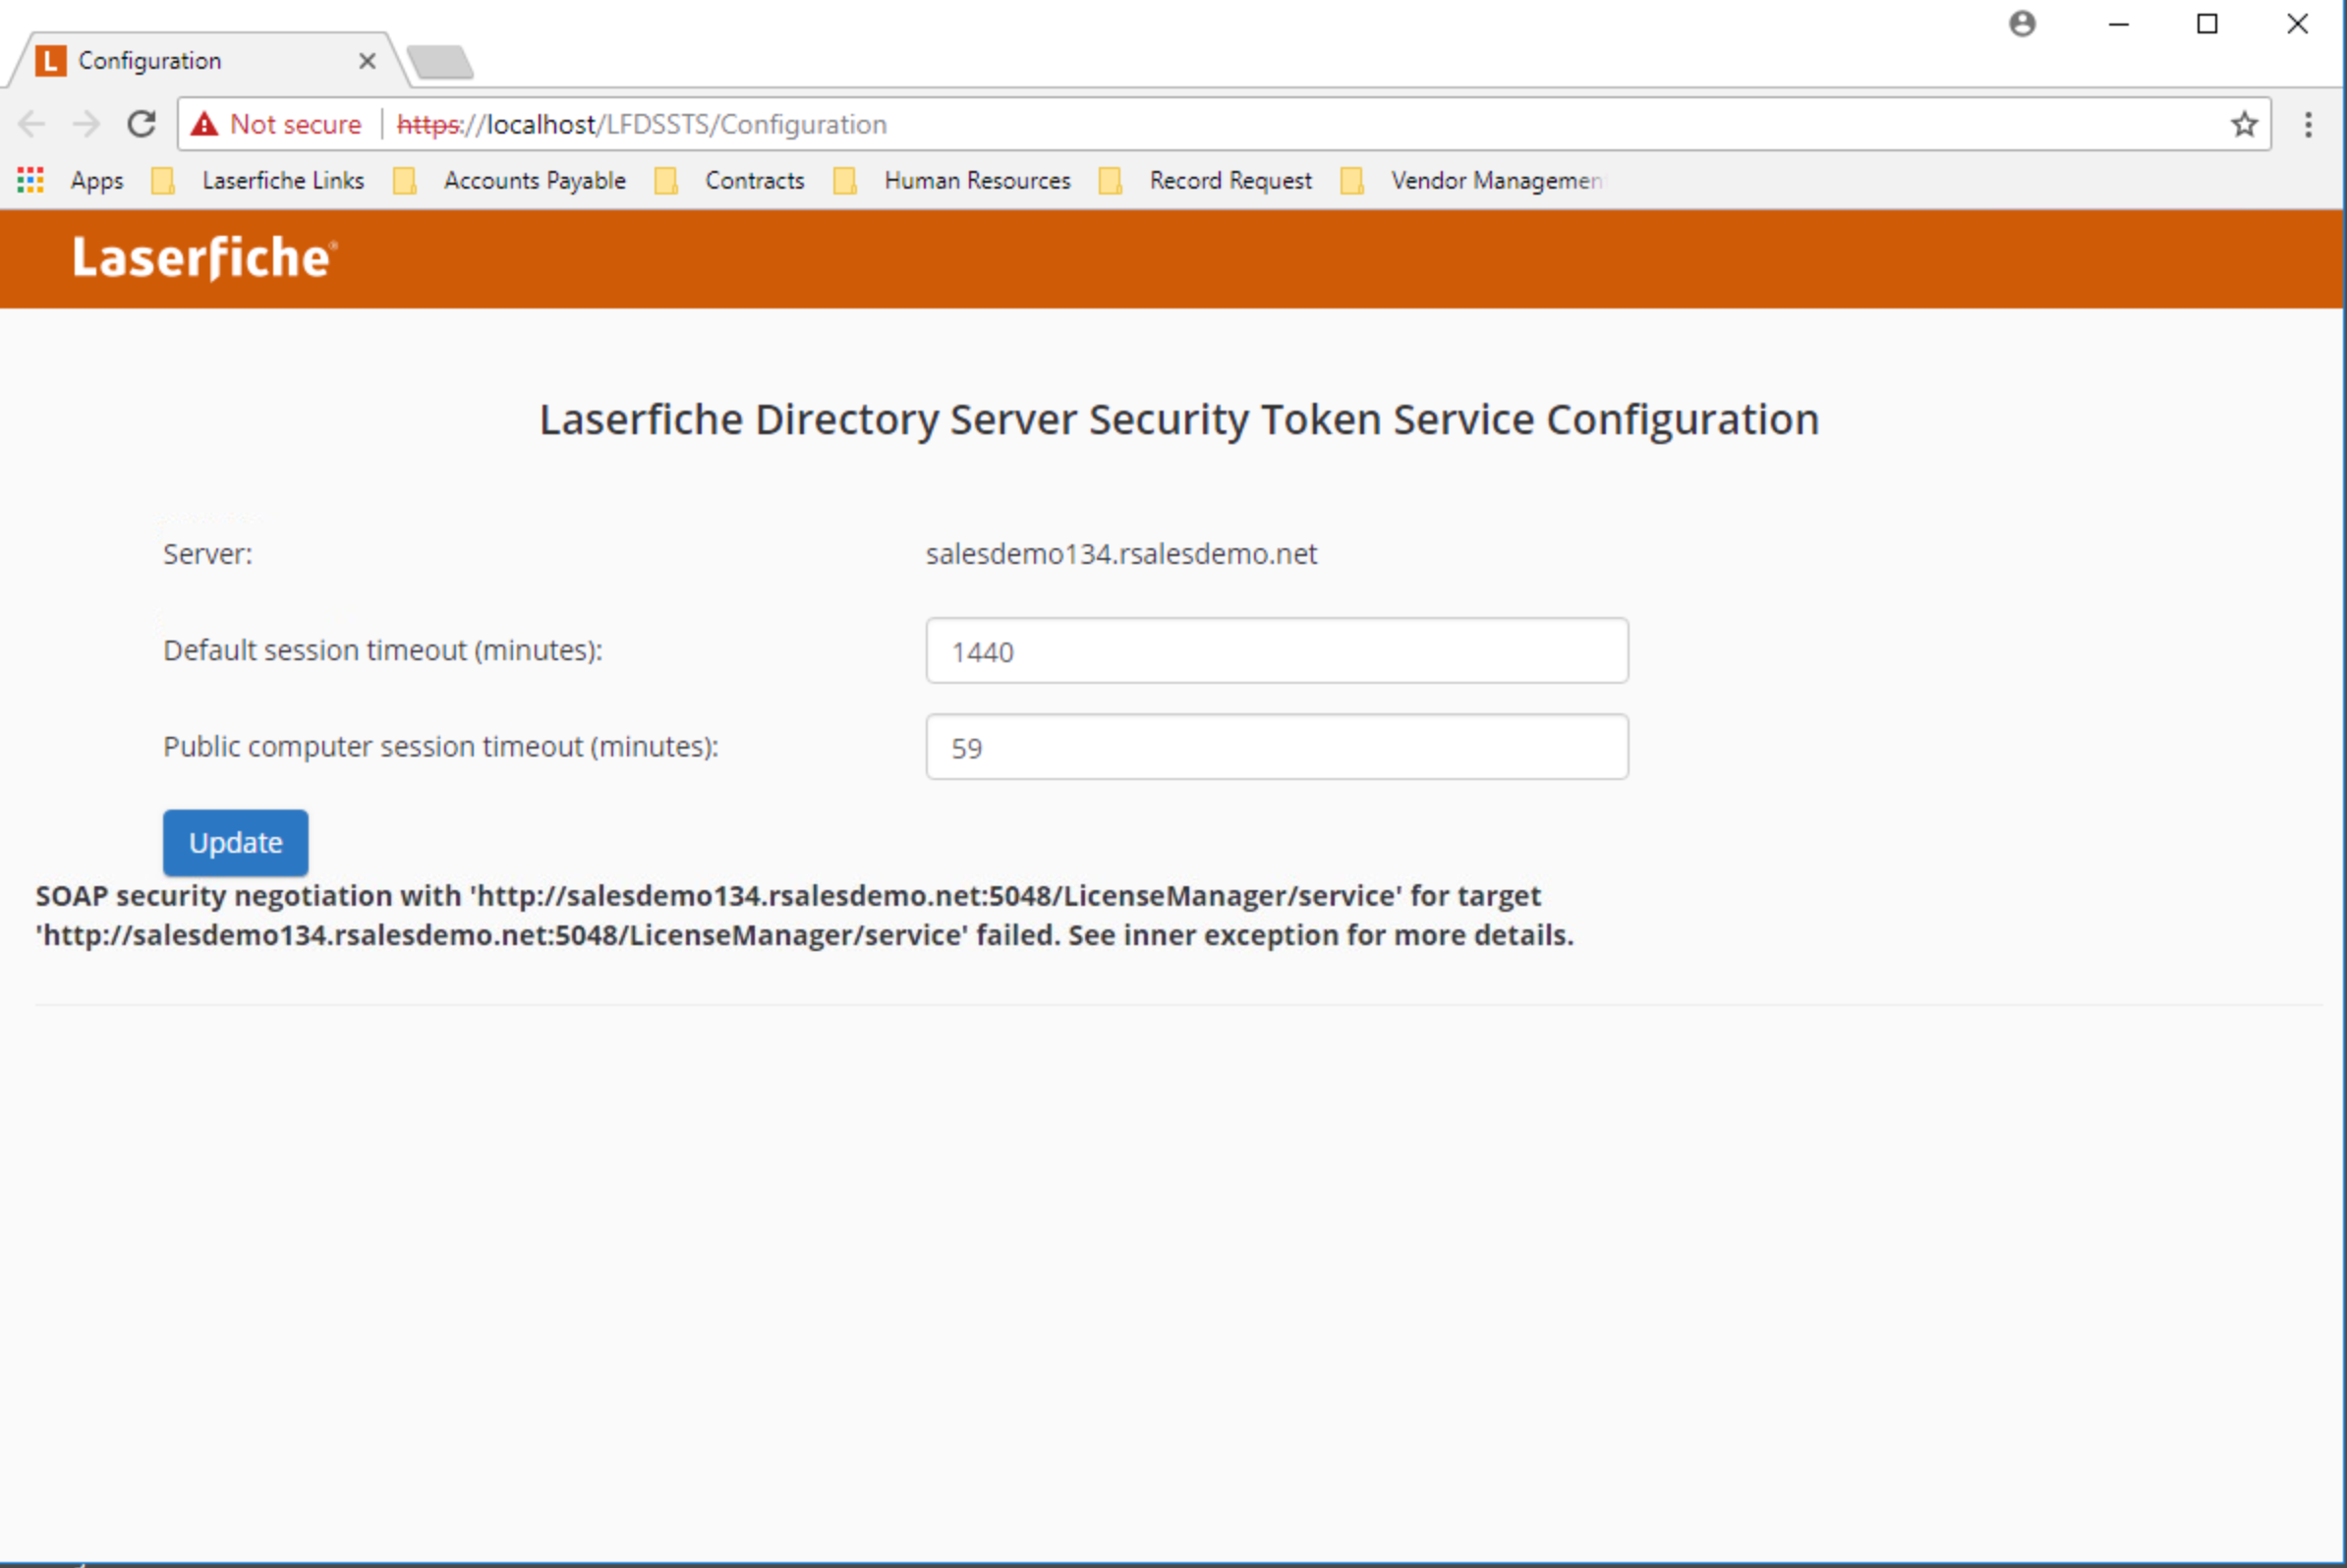
Task: Click the back navigation arrow
Action: click(x=32, y=124)
